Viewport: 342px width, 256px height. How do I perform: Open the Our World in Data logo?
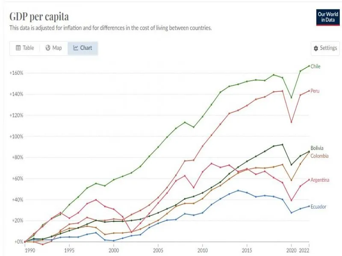pos(328,17)
